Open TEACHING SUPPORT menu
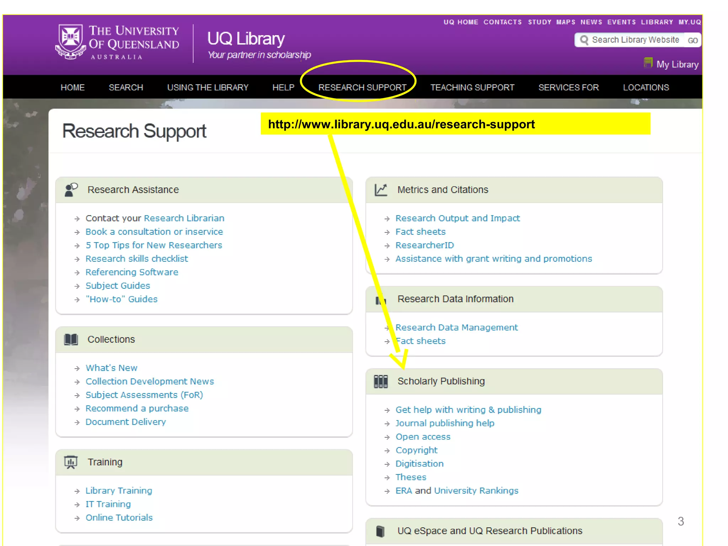The height and width of the screenshot is (546, 728). 472,87
